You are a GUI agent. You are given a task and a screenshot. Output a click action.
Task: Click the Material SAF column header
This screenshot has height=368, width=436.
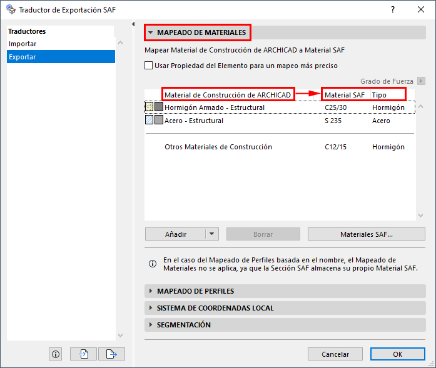coord(345,95)
